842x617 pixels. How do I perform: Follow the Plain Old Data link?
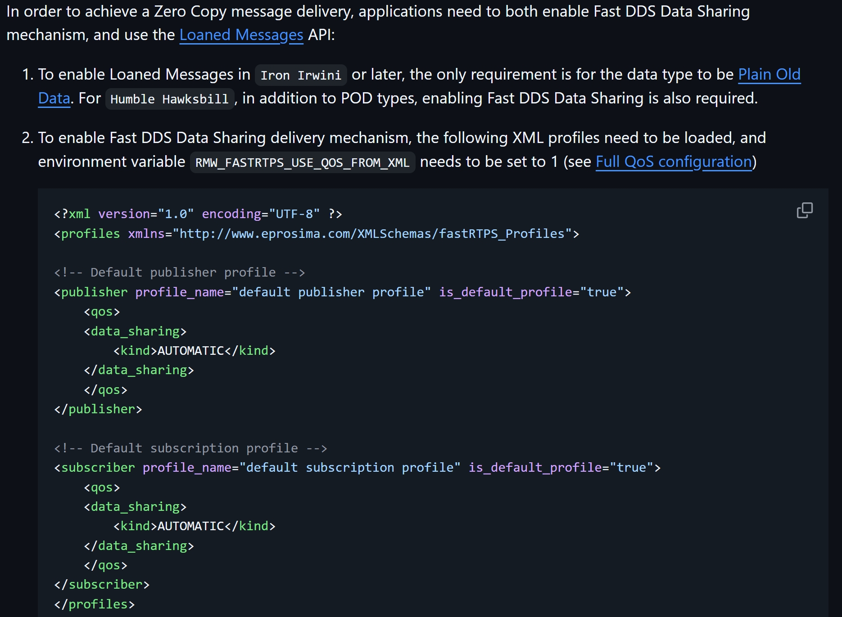[769, 75]
